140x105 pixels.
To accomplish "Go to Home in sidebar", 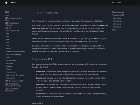I will (7, 15).
